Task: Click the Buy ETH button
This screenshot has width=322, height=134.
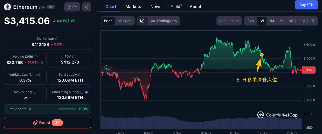Action: (x=306, y=5)
